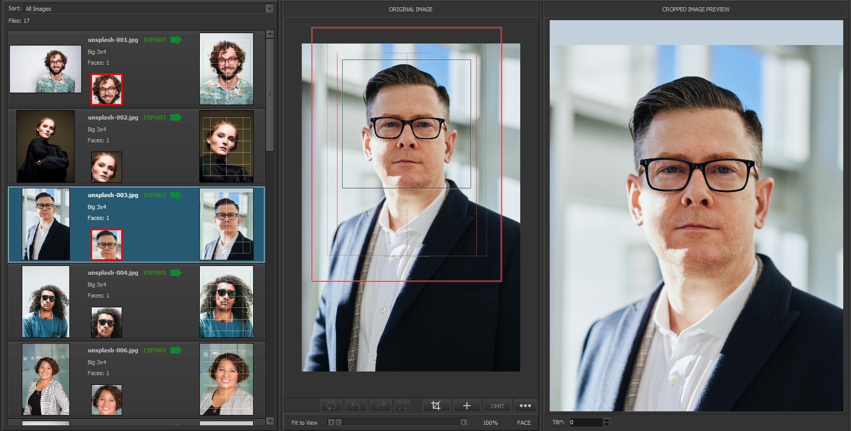Select face thumbnail under unsplash-002.jpg
The height and width of the screenshot is (431, 851).
(107, 167)
